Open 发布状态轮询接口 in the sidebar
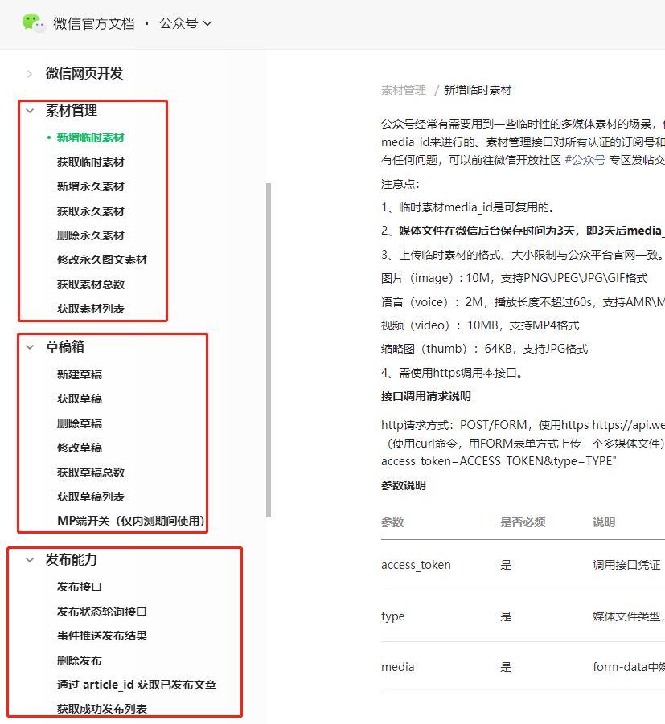 click(101, 612)
